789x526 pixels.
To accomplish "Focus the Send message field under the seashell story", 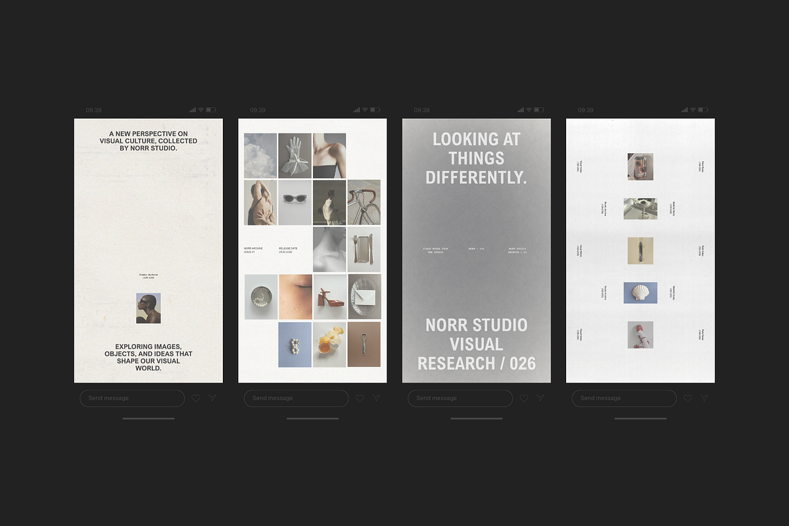I will click(x=624, y=398).
